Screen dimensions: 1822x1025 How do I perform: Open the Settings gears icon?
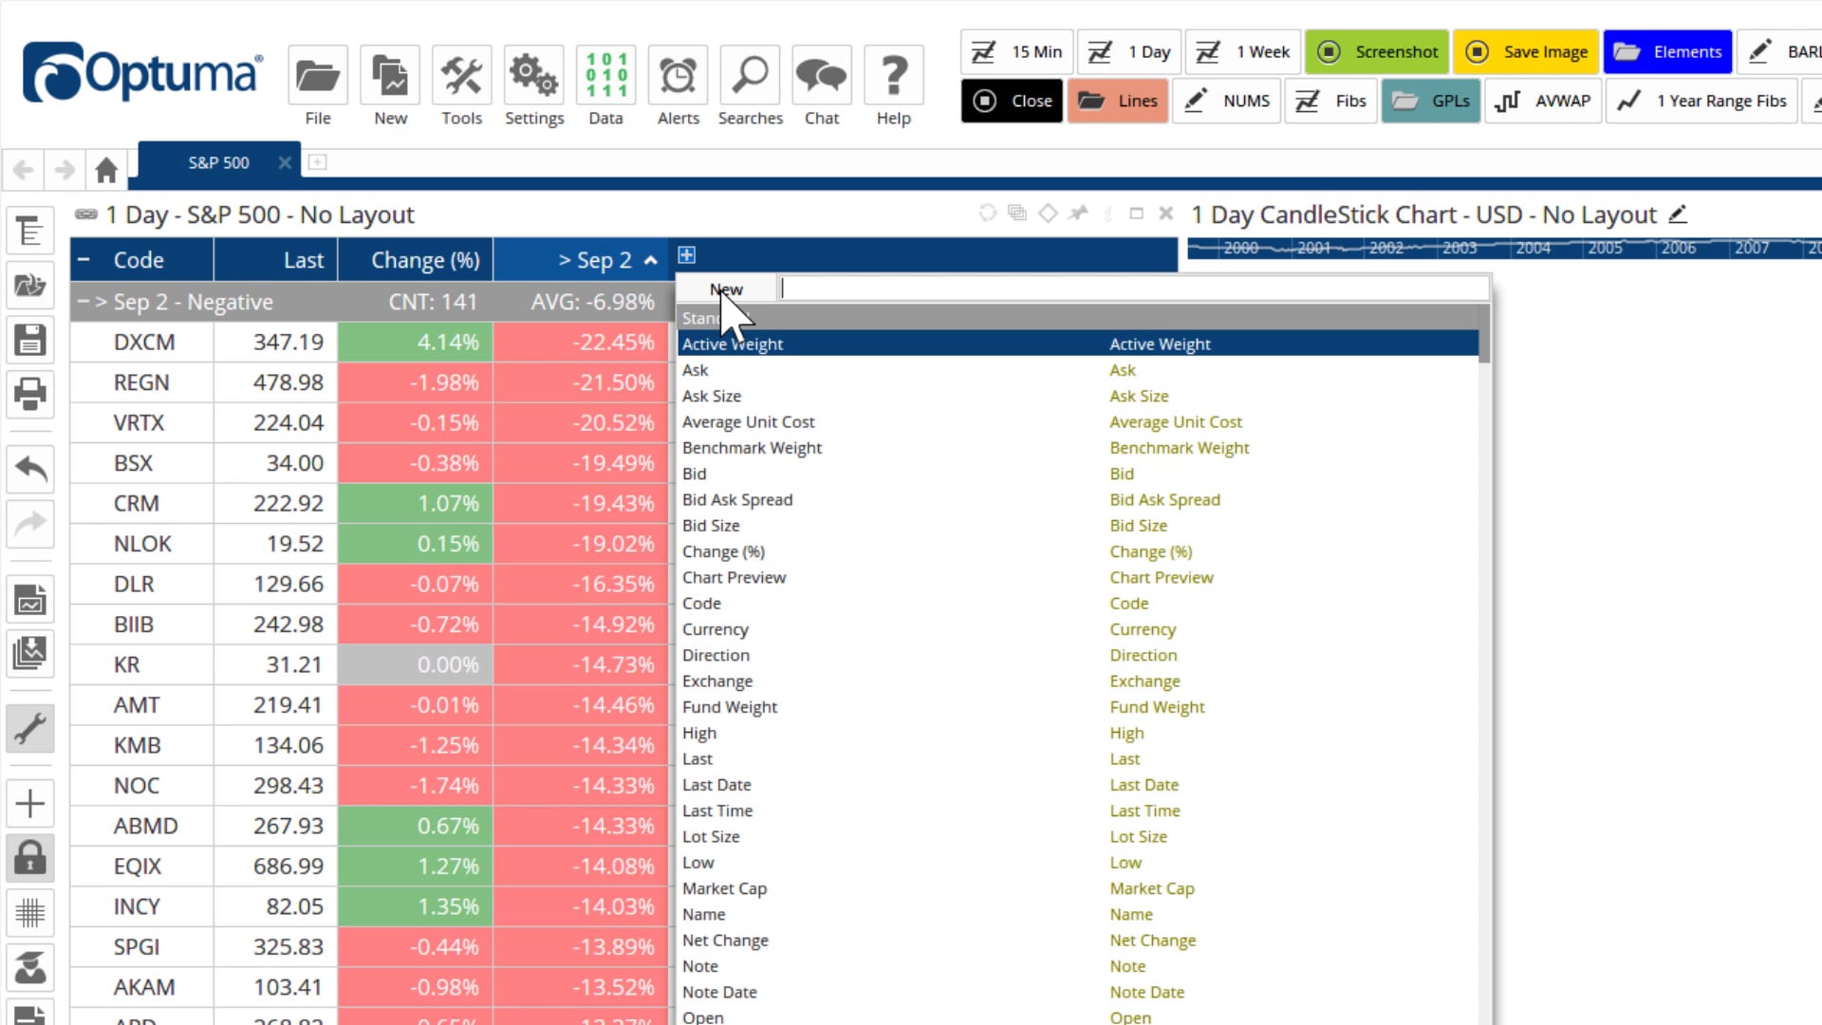pos(534,75)
